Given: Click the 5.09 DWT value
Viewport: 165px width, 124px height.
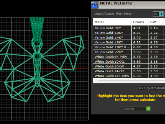Looking at the screenshot, I should point(154,52).
